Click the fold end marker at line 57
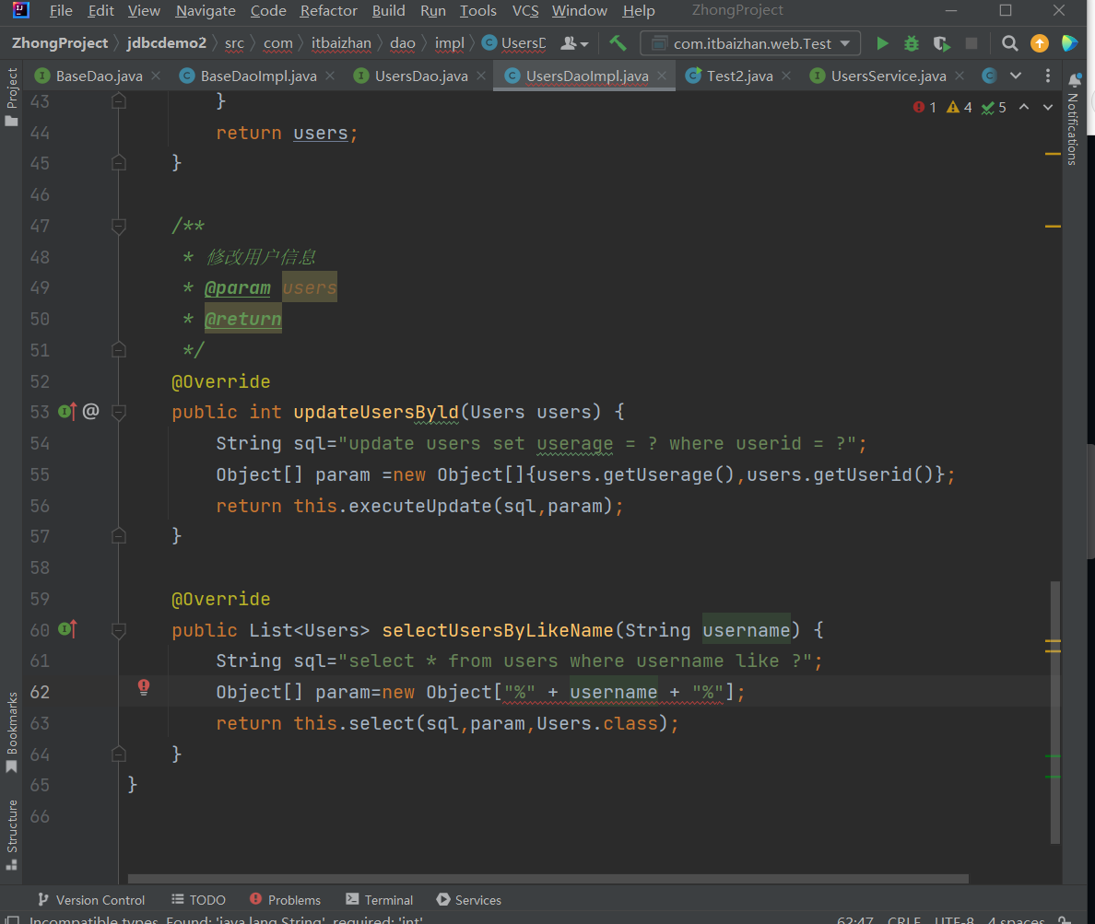1095x924 pixels. pos(119,536)
